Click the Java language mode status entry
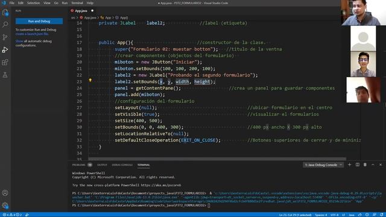 pyautogui.click(x=352, y=215)
